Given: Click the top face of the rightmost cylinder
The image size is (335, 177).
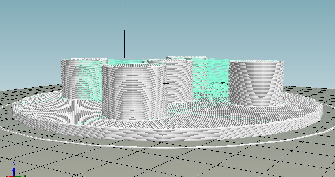Looking at the screenshot, I should click(x=256, y=62).
